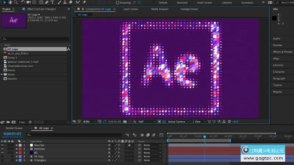Expand the Particles layer properties

tap(17, 149)
